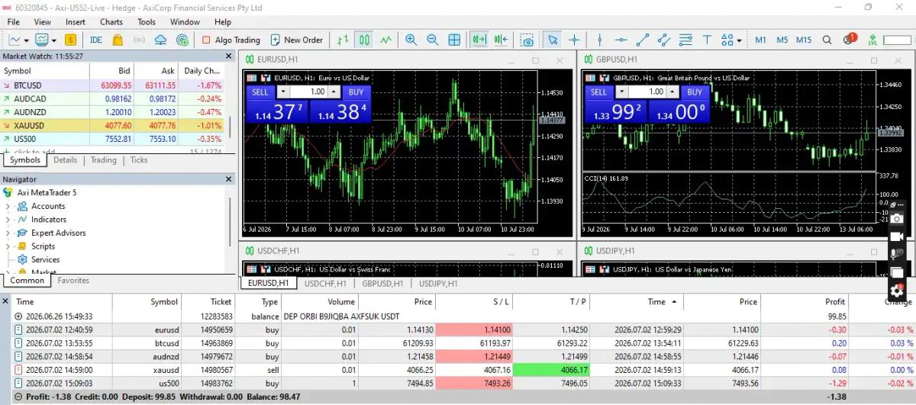This screenshot has width=916, height=405.
Task: Toggle chart auto scroll icon
Action: coord(479,40)
